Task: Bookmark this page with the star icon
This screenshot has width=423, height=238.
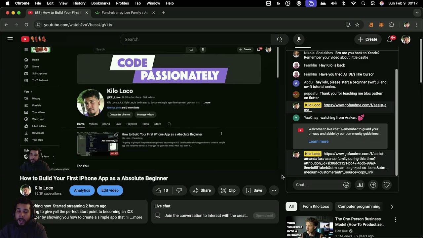Action: coord(357,25)
